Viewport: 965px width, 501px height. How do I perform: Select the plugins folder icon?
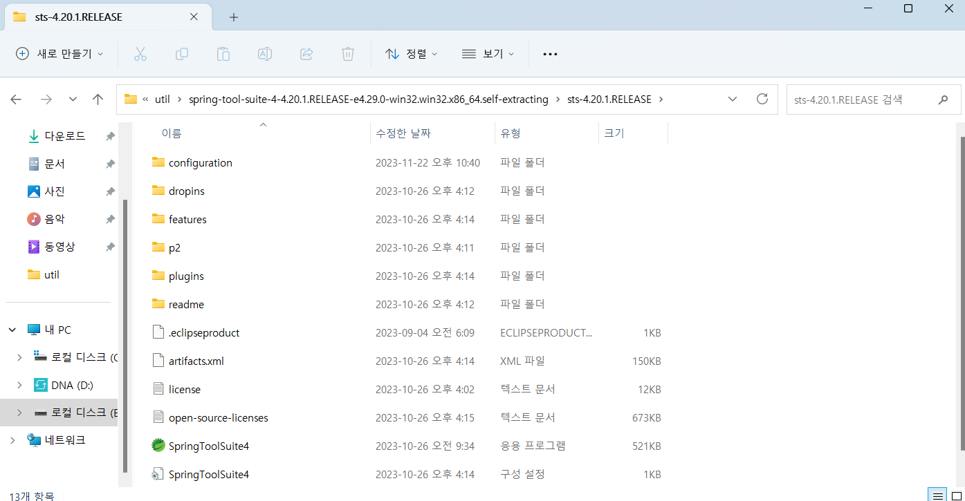[158, 276]
